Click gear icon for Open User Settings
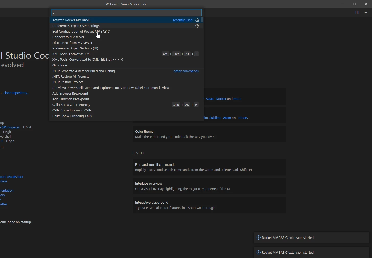 click(197, 26)
